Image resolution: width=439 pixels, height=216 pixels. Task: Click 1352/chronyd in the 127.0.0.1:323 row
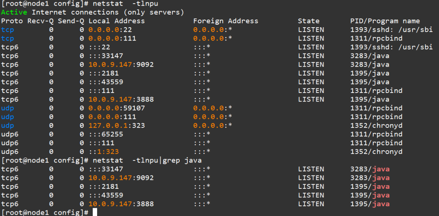pos(376,125)
